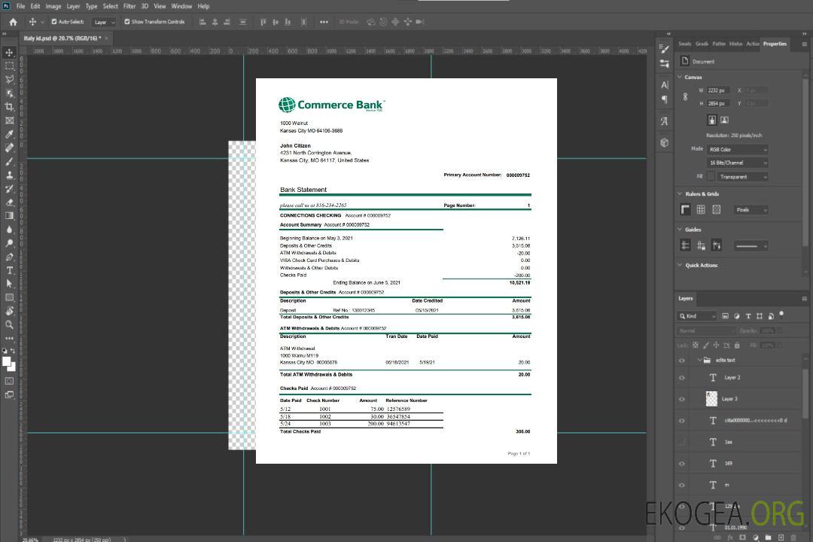This screenshot has height=542, width=813.
Task: Collapse the Rulers & Grids section
Action: click(680, 194)
